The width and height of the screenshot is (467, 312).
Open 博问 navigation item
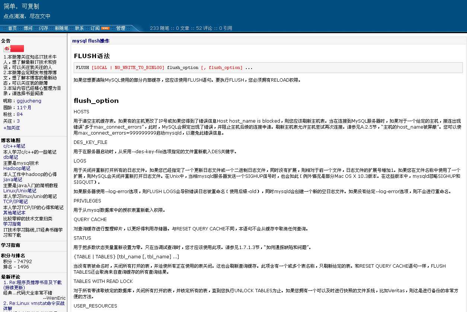point(28,28)
